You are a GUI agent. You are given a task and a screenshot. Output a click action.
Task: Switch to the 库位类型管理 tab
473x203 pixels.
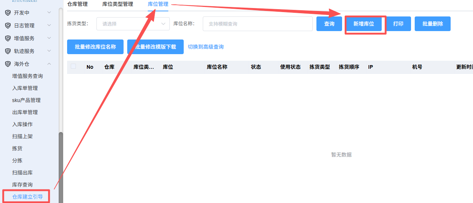117,4
